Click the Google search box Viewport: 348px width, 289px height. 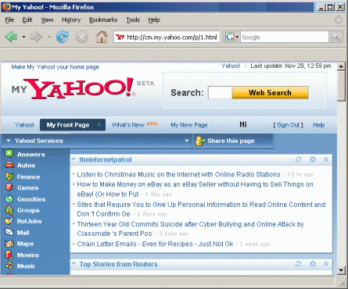click(285, 37)
